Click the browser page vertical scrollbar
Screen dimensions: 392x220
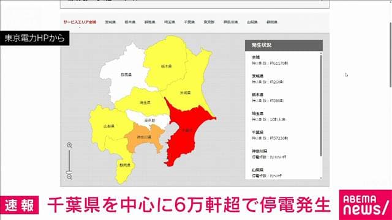point(390,55)
